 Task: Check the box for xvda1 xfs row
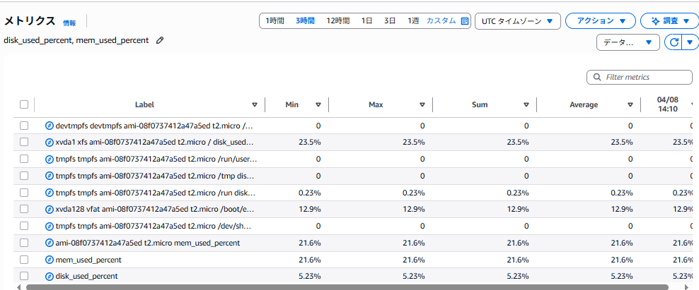pyautogui.click(x=24, y=143)
